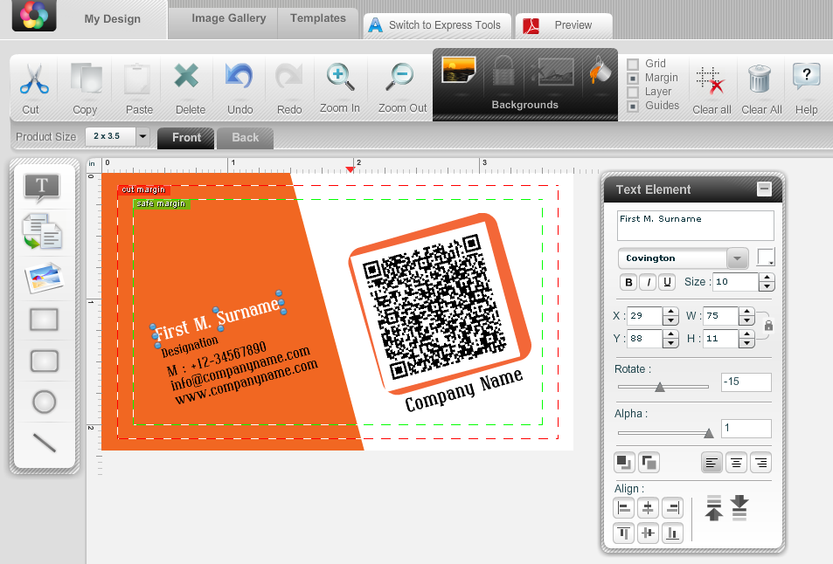The image size is (833, 564).
Task: Switch to the Back side tab
Action: point(245,138)
